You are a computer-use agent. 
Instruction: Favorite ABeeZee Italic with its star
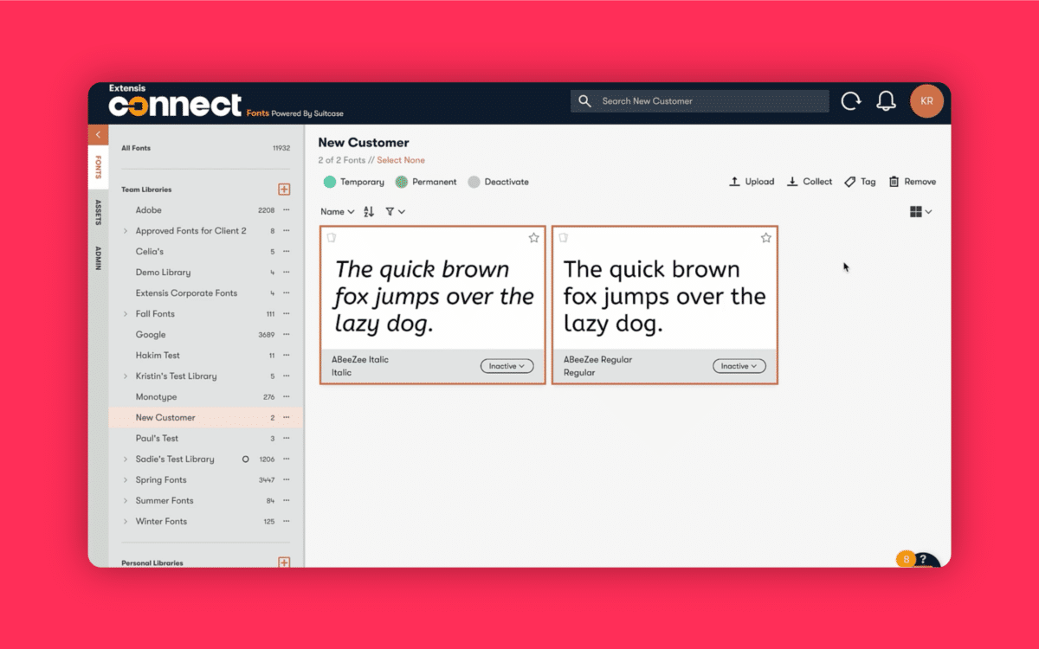(533, 238)
